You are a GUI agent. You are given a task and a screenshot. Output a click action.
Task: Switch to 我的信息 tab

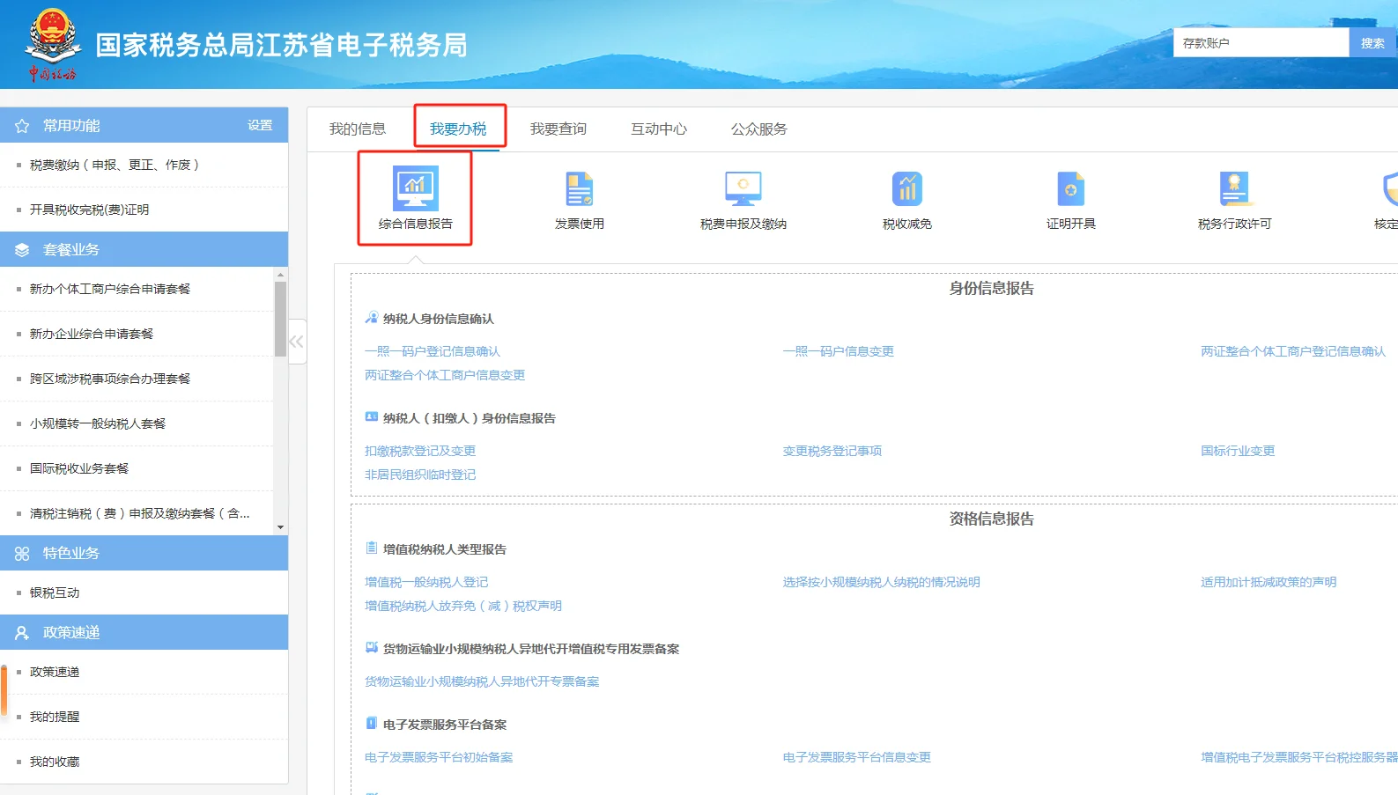[358, 129]
